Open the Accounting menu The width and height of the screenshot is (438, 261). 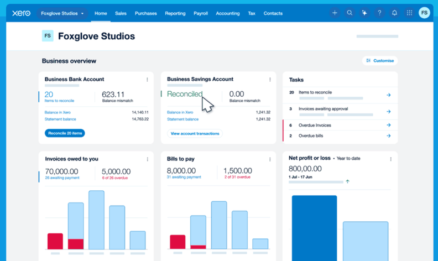click(x=228, y=13)
